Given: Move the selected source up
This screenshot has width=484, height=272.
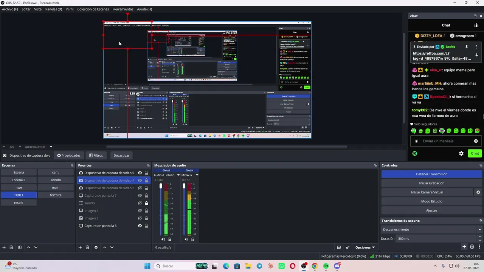Looking at the screenshot, I should point(105,247).
